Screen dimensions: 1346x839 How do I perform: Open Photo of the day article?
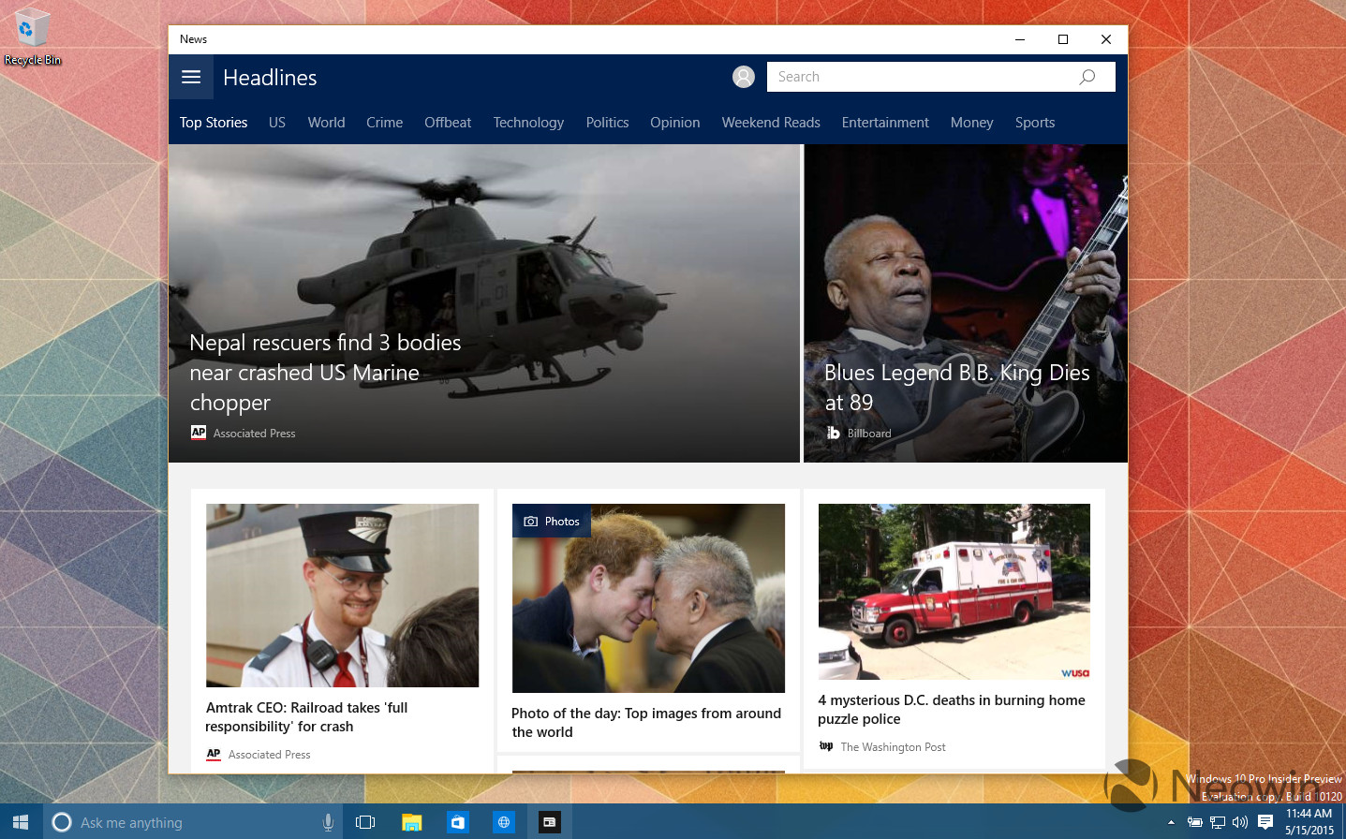646,723
